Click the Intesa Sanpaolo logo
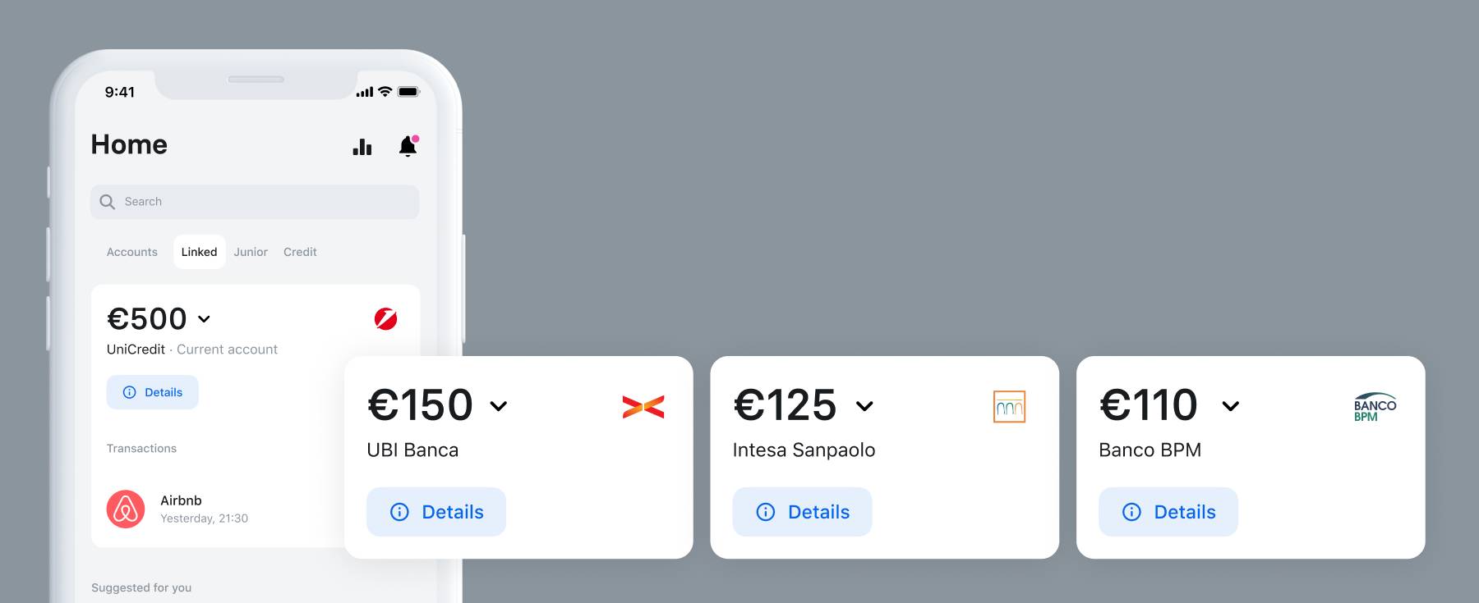Screen dimensions: 1479x603 pyautogui.click(x=1009, y=406)
